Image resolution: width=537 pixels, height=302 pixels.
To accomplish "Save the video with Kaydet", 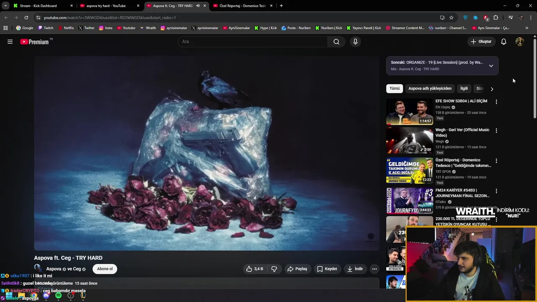I will [327, 269].
